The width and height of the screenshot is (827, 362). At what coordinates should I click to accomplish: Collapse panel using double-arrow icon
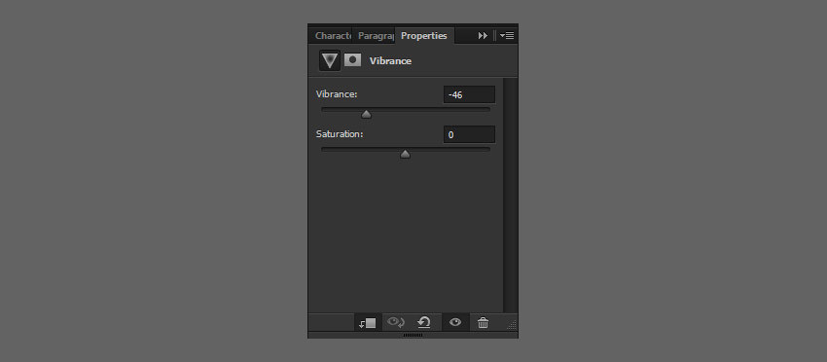(x=483, y=36)
